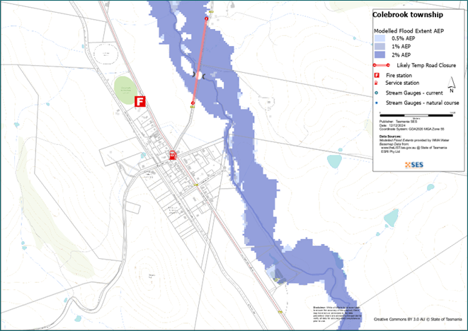Viewport: 468px width, 331px height.
Task: Click the Creative Commons attribution text
Action: click(x=419, y=320)
